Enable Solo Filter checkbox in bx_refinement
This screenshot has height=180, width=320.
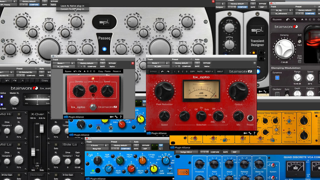point(300,61)
